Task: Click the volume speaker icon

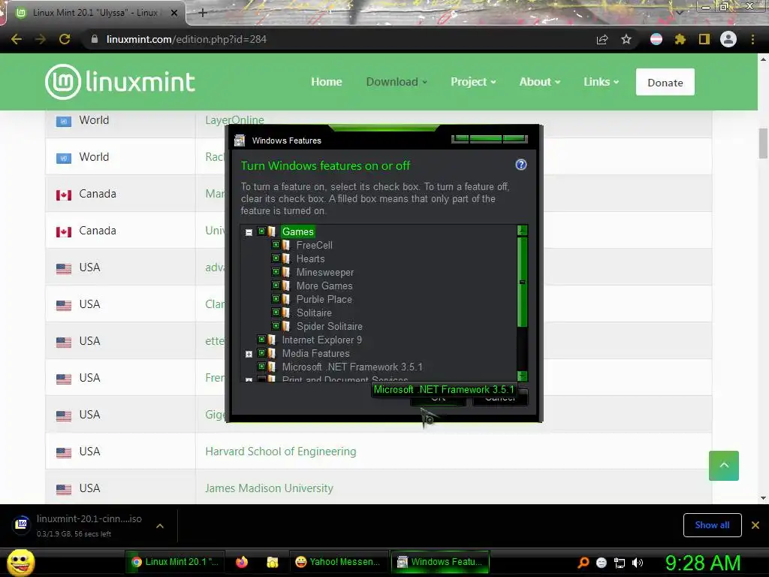Action: 638,563
